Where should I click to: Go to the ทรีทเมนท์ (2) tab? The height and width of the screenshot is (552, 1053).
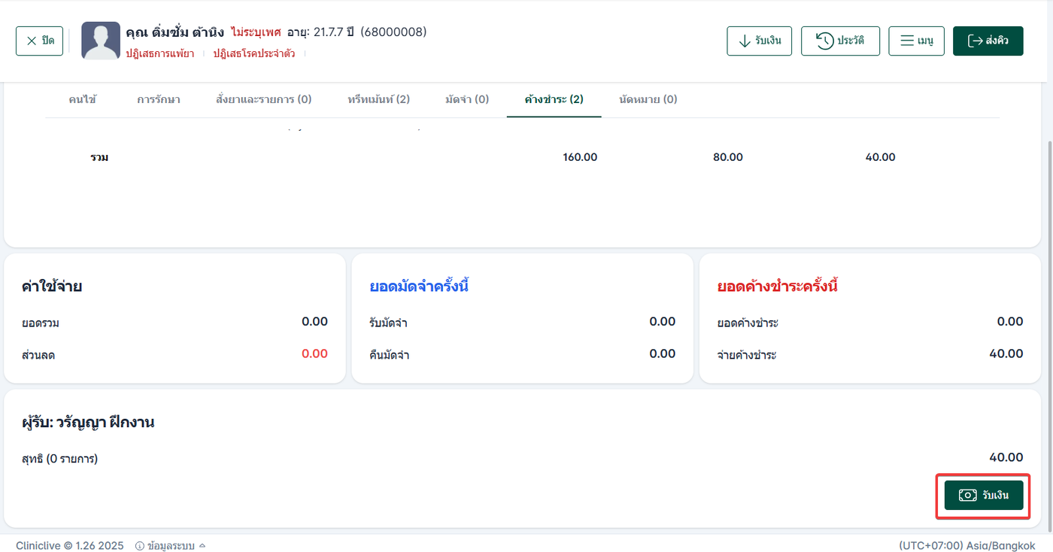[x=379, y=99]
